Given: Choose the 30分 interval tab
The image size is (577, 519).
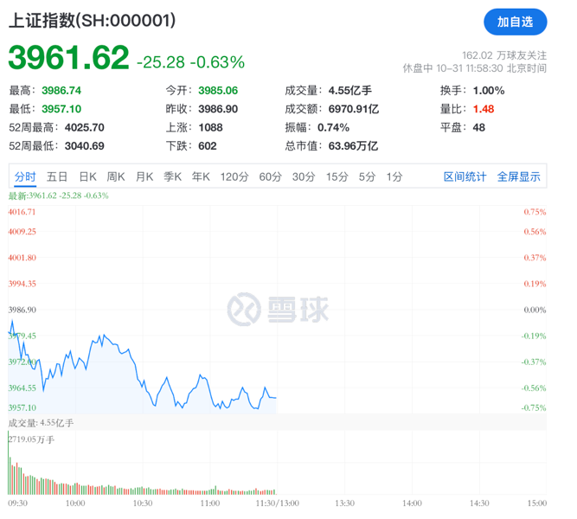Looking at the screenshot, I should (304, 176).
